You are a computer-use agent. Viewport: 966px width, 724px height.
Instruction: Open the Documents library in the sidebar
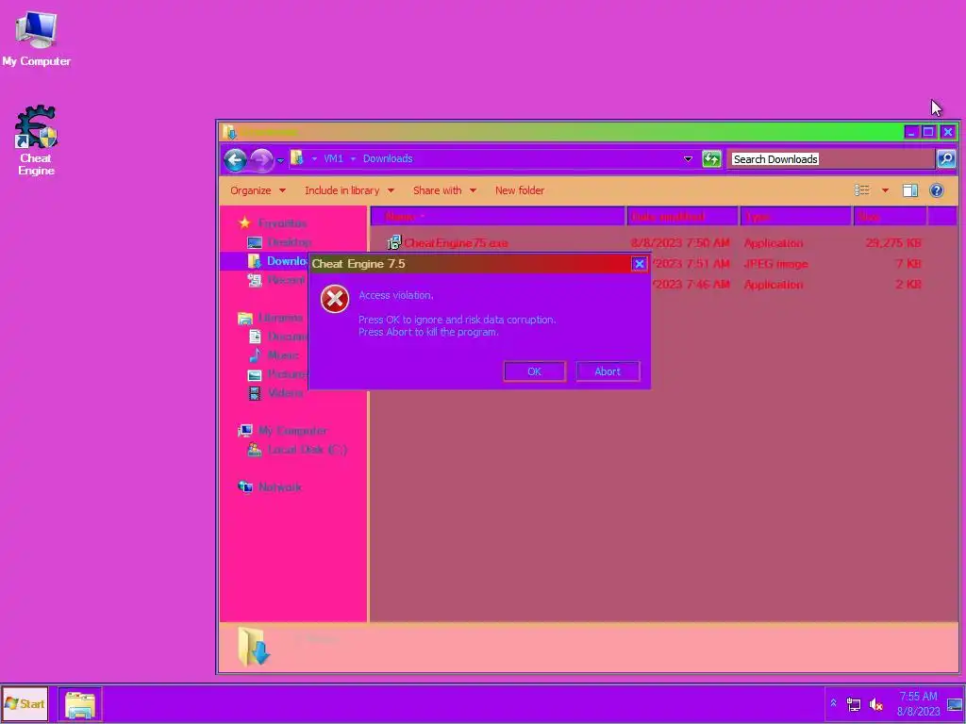[287, 337]
